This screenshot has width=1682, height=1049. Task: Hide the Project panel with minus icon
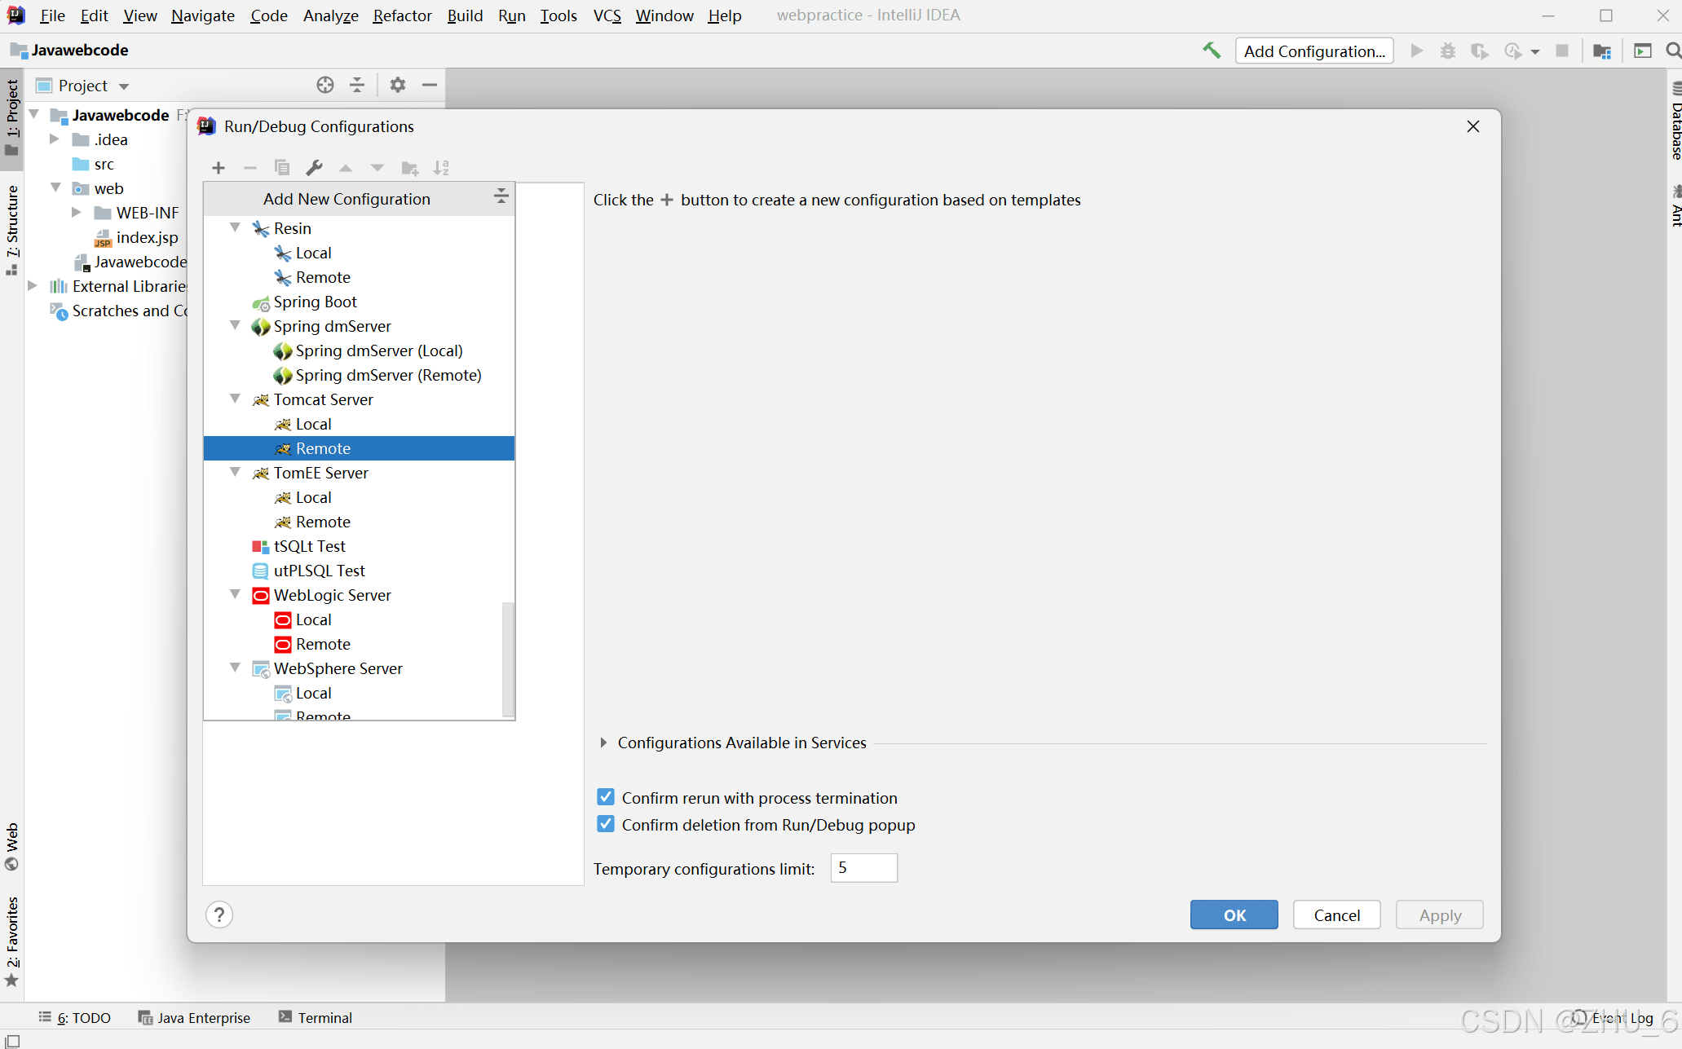[430, 85]
